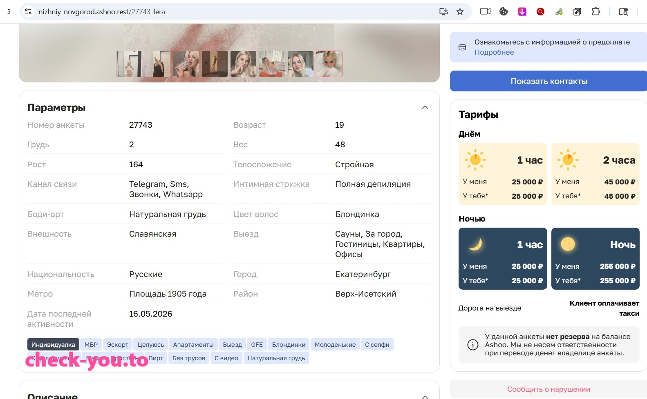Click the Показать контакты button

(x=548, y=81)
